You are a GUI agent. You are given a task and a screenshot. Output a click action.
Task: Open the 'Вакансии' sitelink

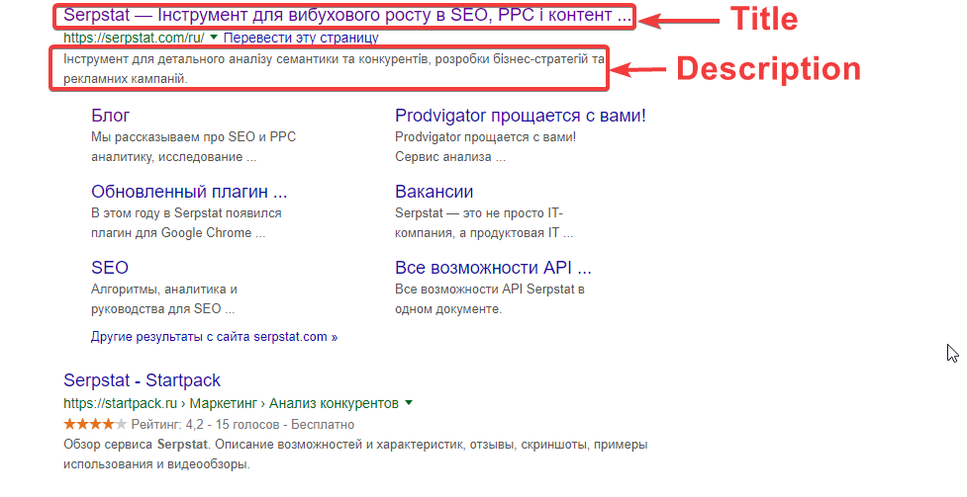435,192
